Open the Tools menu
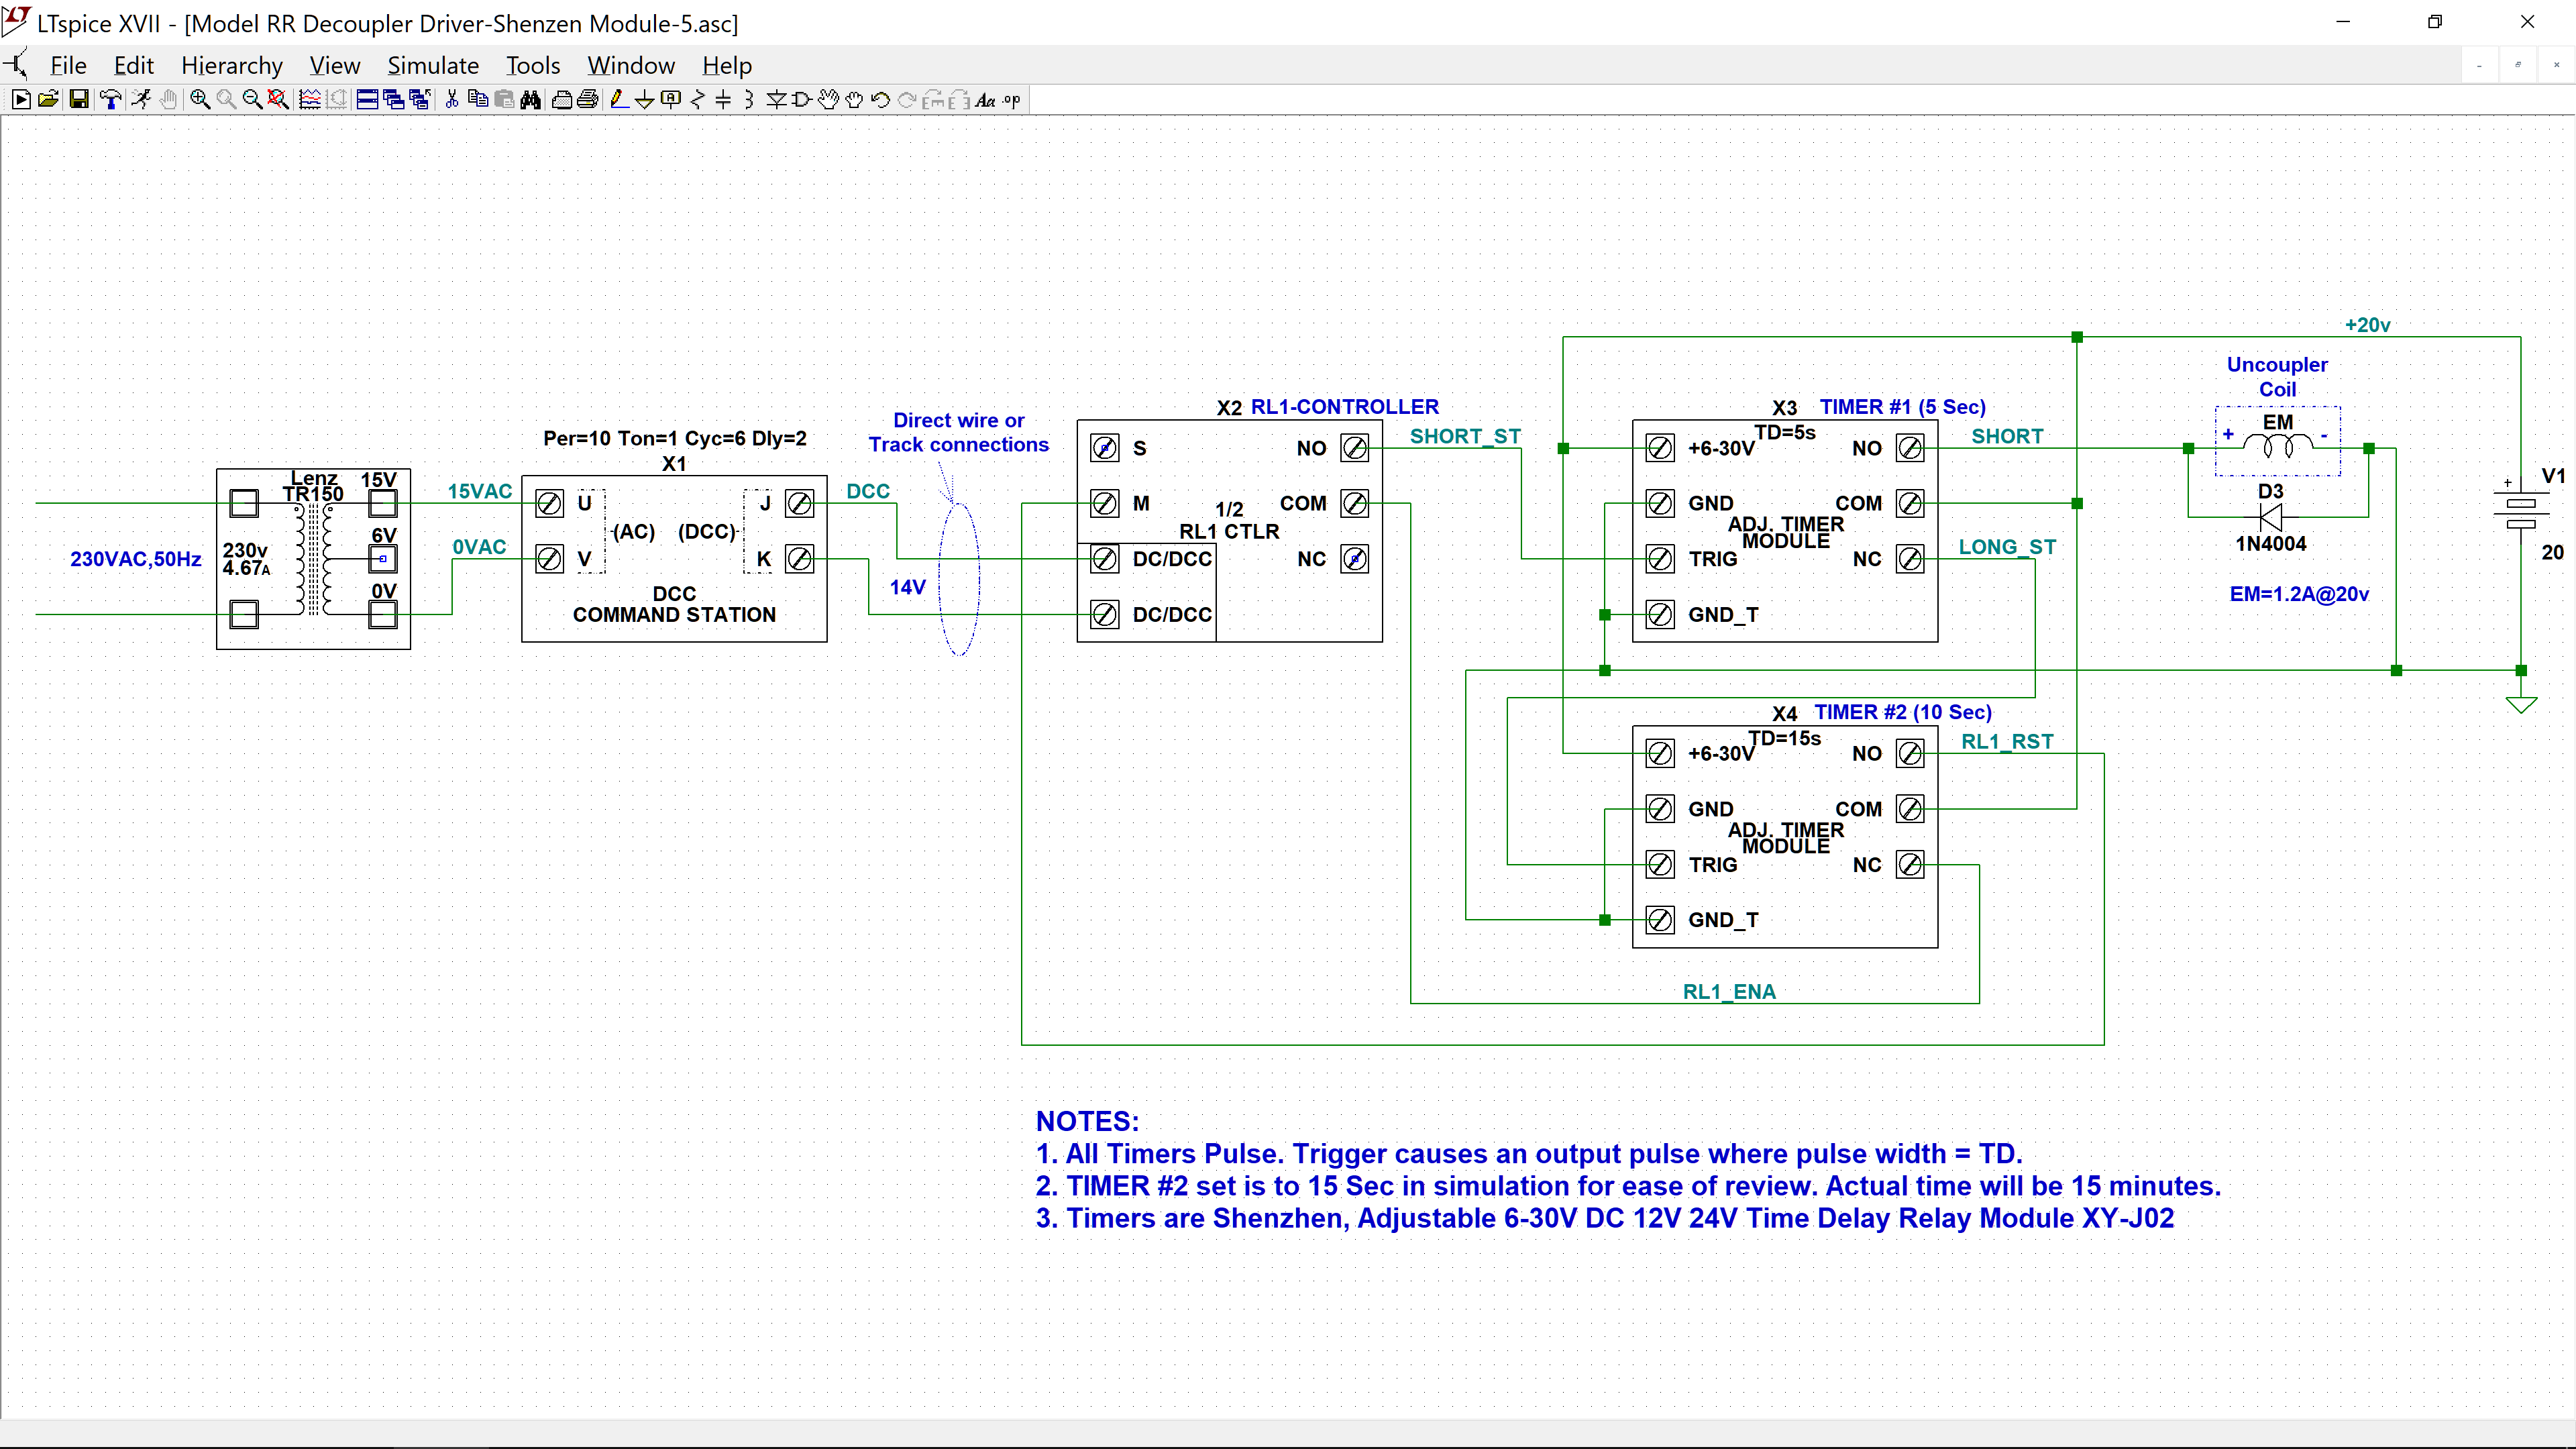This screenshot has height=1449, width=2576. [533, 66]
